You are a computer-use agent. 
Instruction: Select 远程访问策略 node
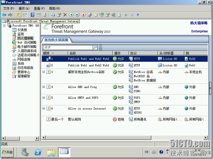coord(28,55)
